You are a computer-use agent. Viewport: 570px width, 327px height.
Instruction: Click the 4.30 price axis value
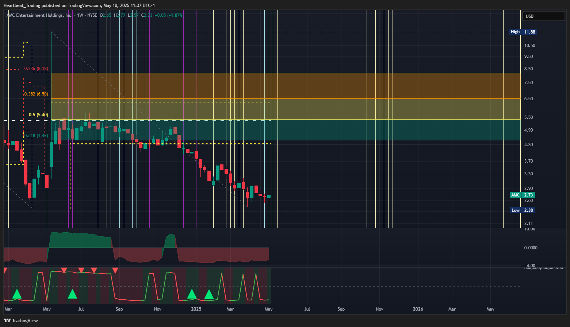click(529, 145)
